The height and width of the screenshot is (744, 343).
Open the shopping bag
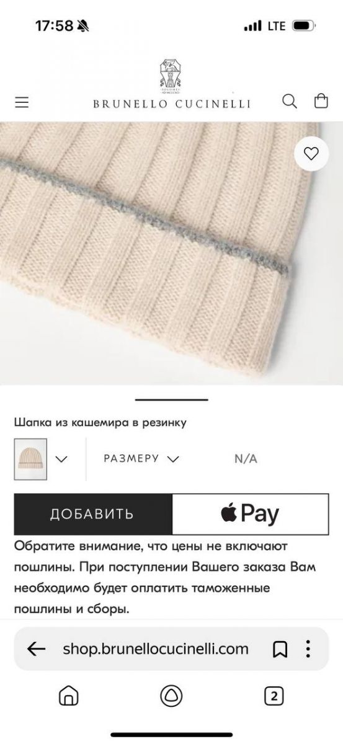321,101
